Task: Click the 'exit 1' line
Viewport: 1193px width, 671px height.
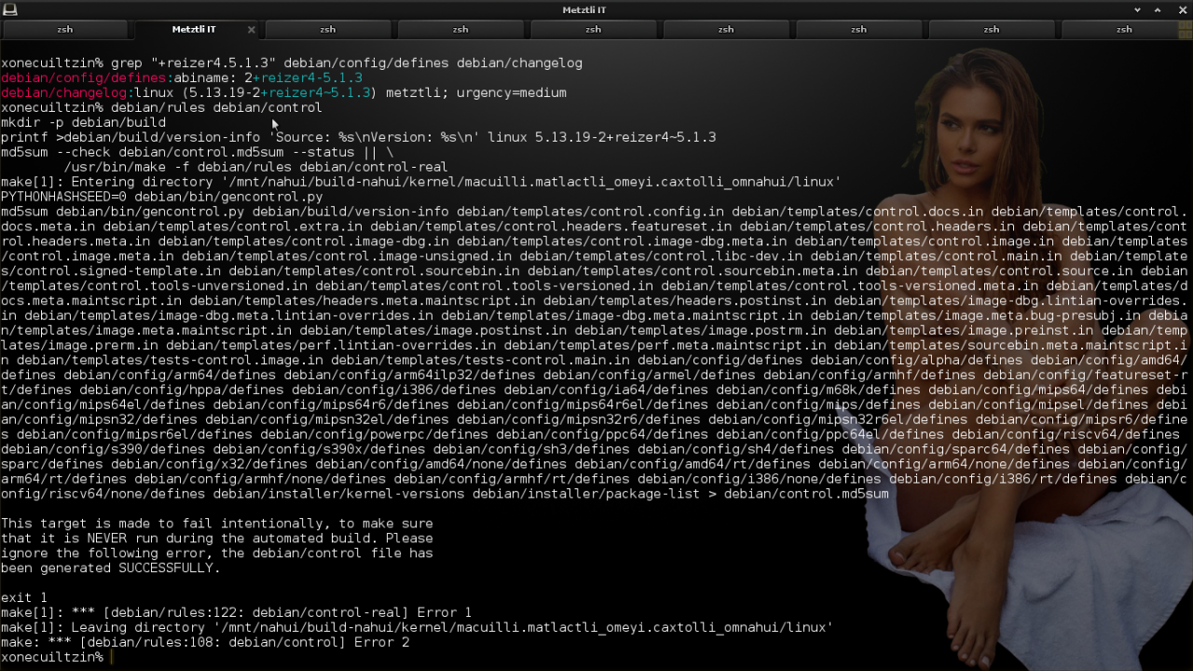Action: (x=24, y=598)
